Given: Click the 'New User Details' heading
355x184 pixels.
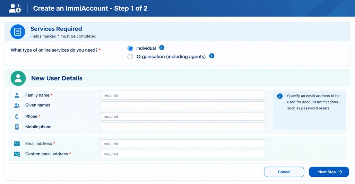Looking at the screenshot, I should (57, 78).
